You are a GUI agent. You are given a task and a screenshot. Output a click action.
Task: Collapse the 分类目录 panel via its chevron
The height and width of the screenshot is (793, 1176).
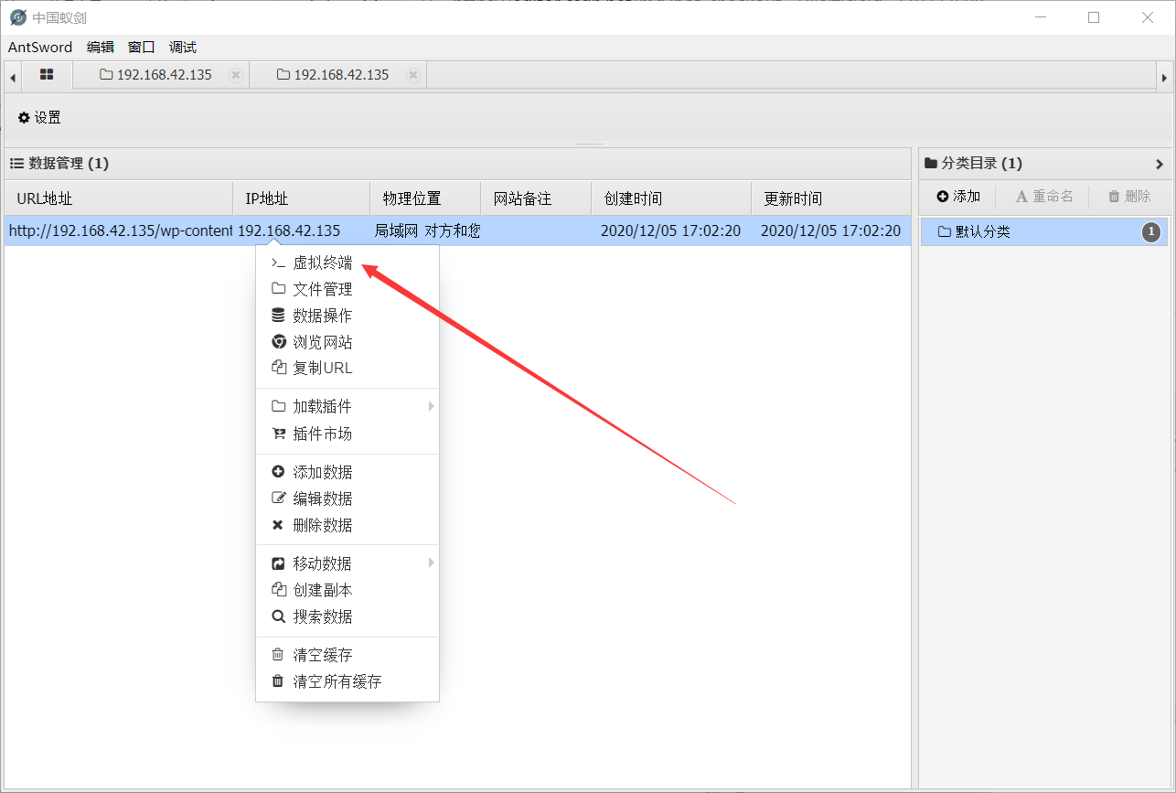[x=1160, y=164]
